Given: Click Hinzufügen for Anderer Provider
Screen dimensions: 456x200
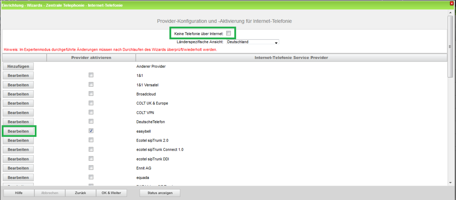Looking at the screenshot, I should click(18, 66).
